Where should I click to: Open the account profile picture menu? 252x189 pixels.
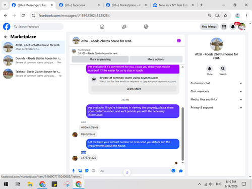pos(242,27)
